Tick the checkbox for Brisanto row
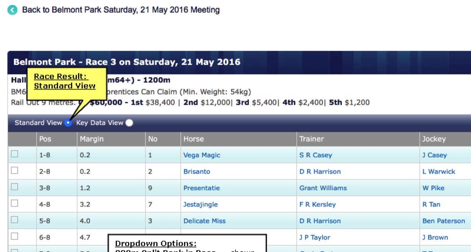Viewport: 471px width, 252px height. point(15,171)
